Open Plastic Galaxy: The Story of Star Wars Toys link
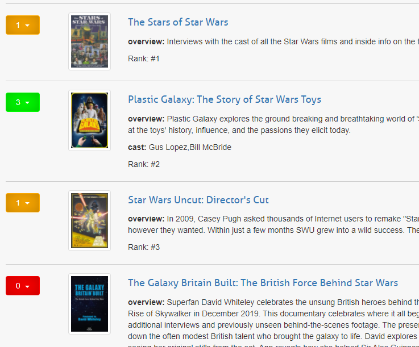This screenshot has height=347, width=419. point(225,99)
